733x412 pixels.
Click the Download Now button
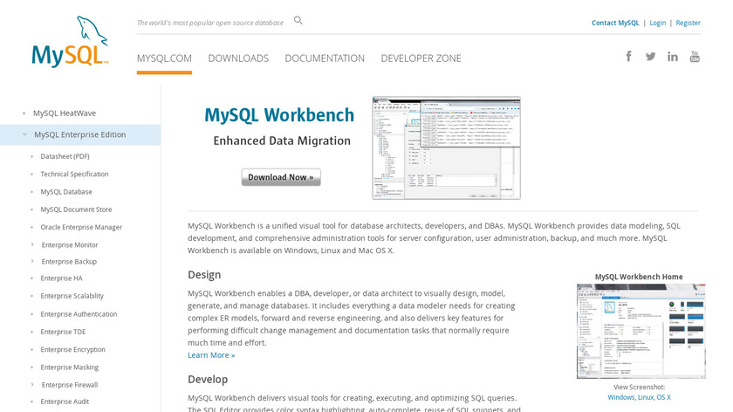(x=281, y=177)
